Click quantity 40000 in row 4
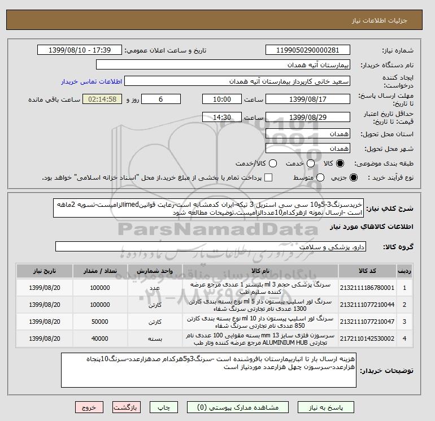The width and height of the screenshot is (435, 421). coord(100,338)
